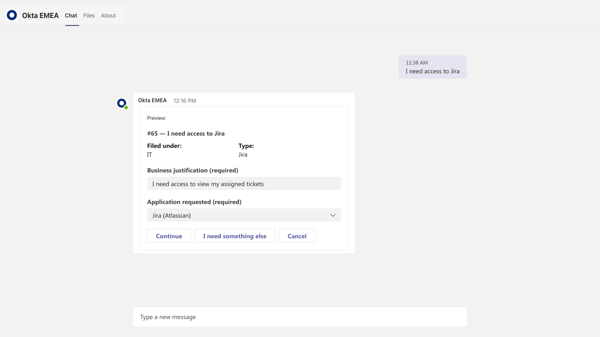Open the About tab
Viewport: 600px width, 337px height.
(108, 15)
